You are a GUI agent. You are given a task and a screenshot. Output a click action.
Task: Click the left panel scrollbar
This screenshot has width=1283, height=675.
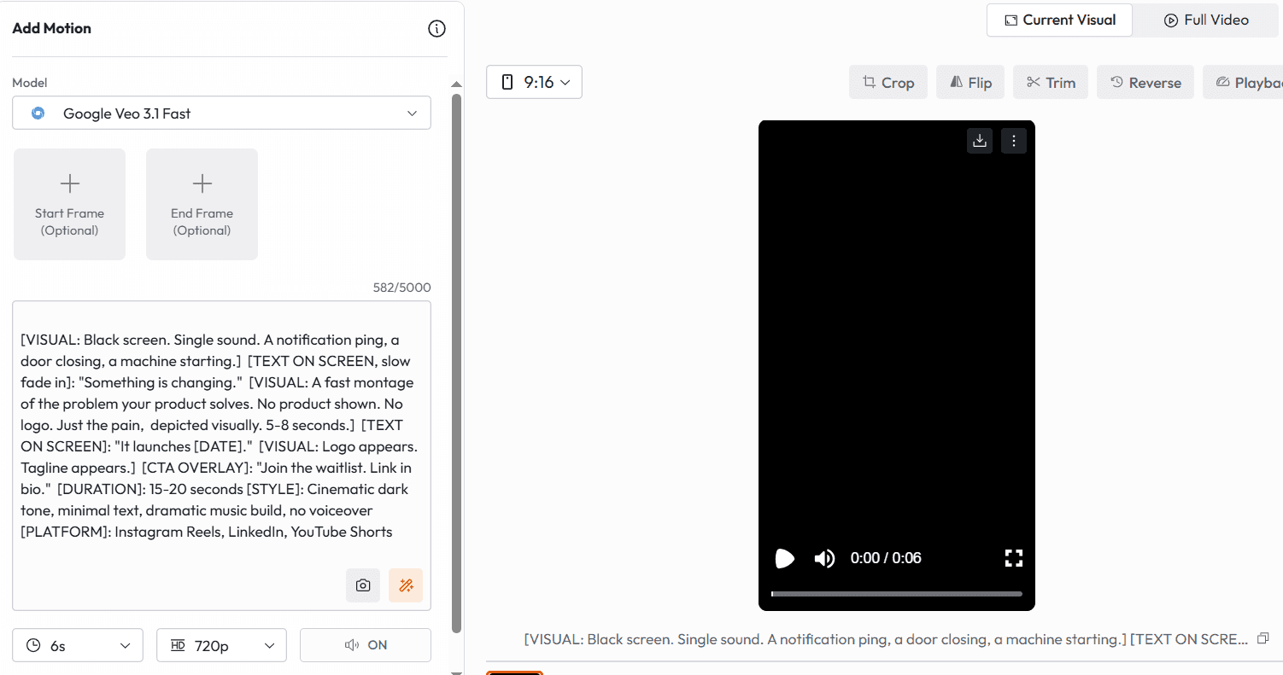456,363
